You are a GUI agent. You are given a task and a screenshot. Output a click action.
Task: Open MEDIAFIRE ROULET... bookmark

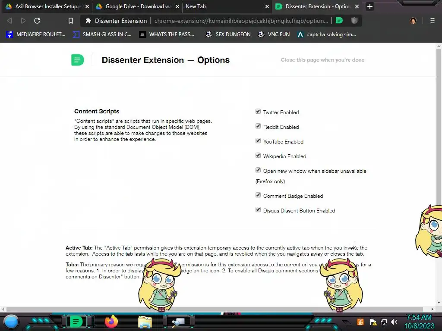(x=35, y=34)
